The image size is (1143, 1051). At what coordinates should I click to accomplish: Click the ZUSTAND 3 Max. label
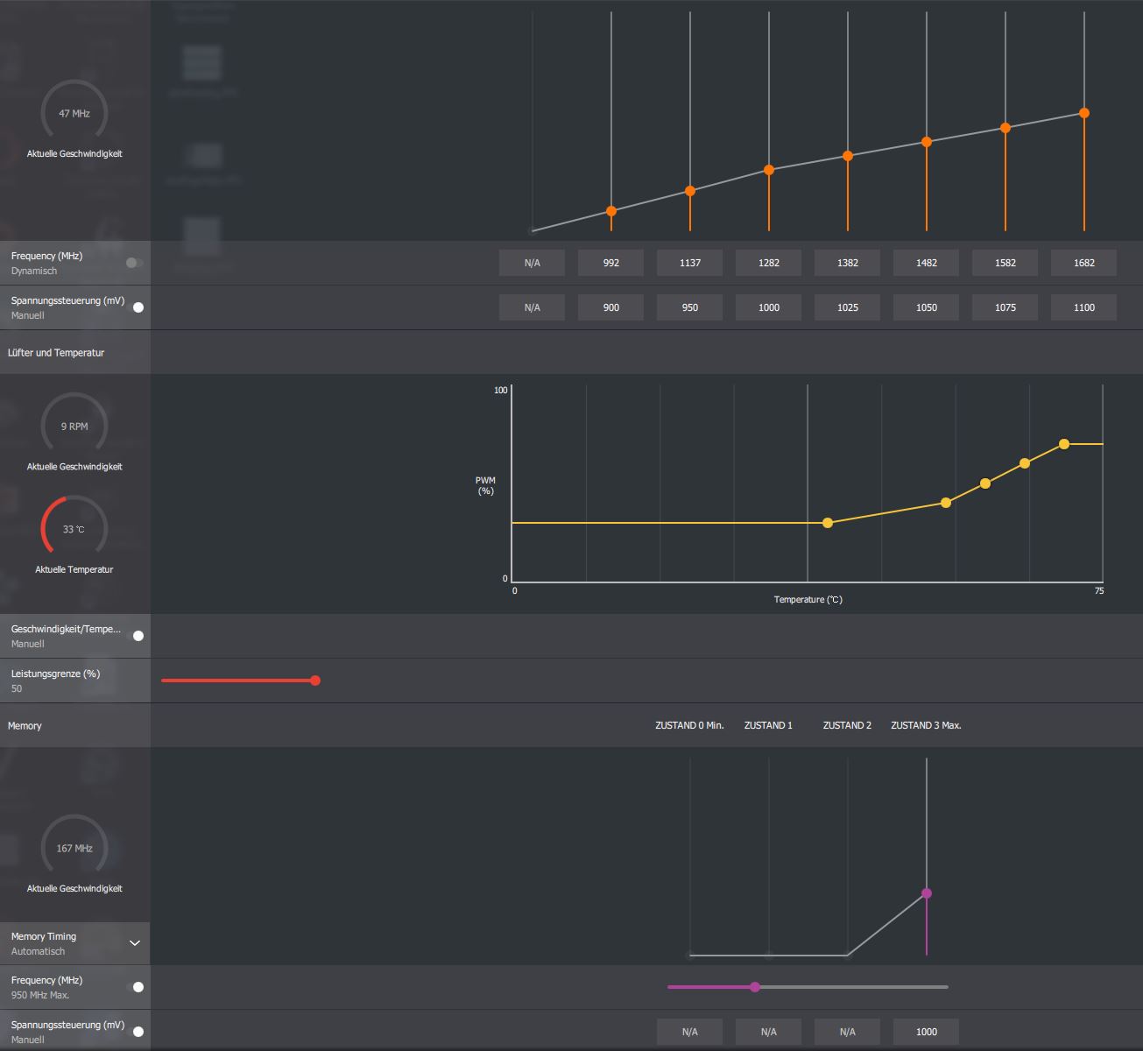(926, 725)
